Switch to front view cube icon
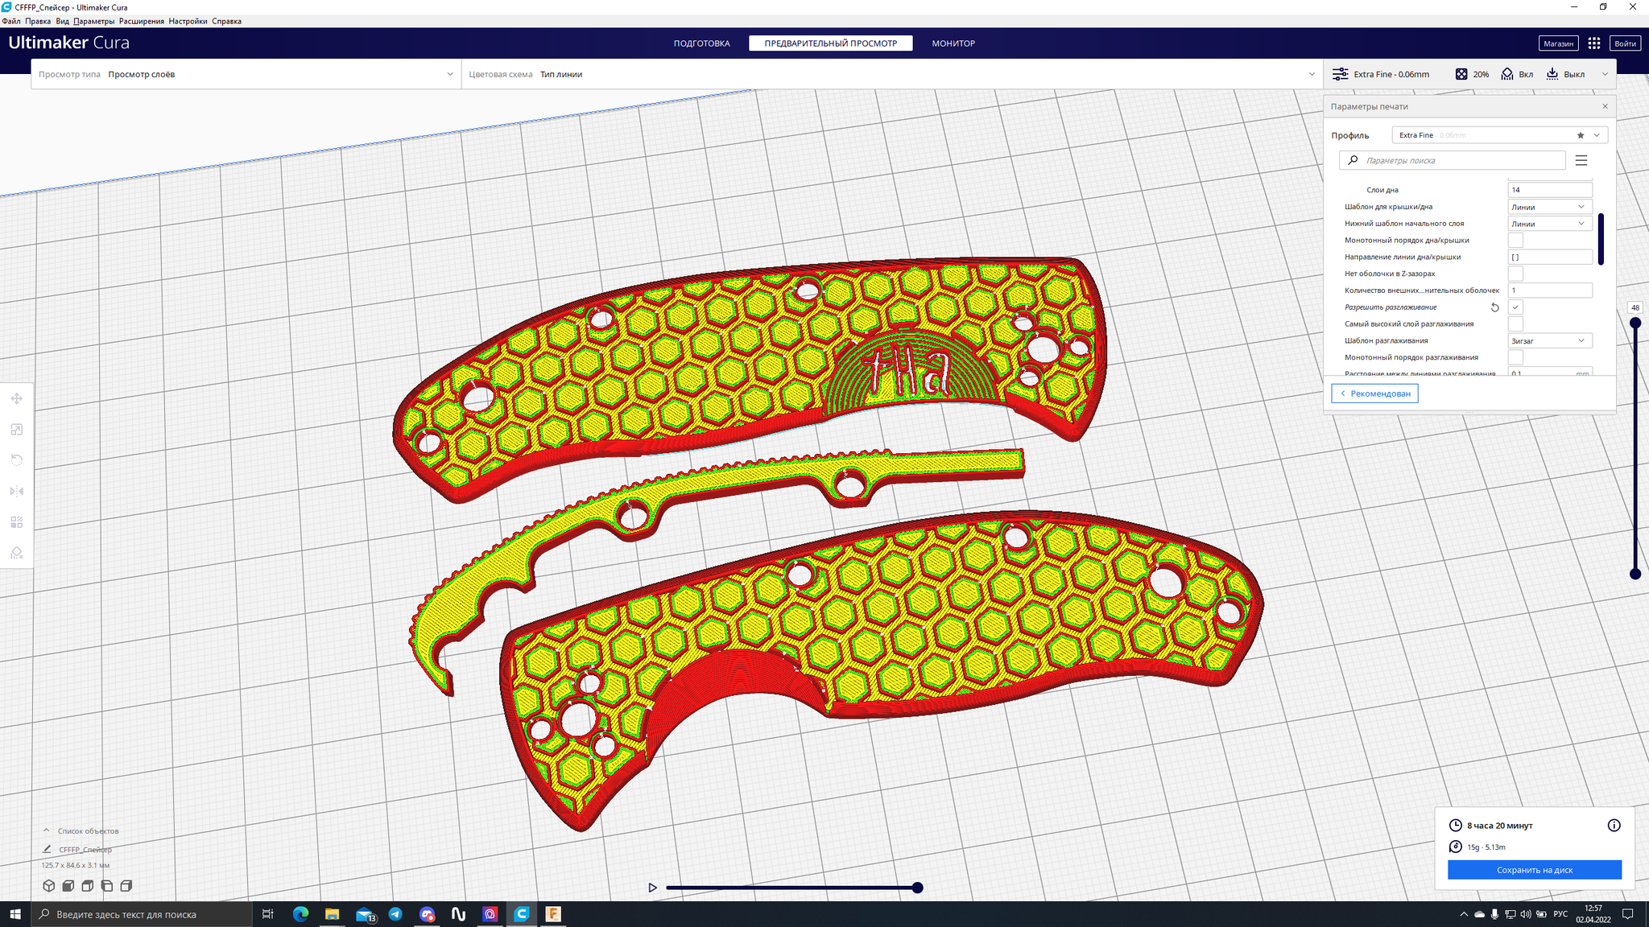 (x=68, y=886)
